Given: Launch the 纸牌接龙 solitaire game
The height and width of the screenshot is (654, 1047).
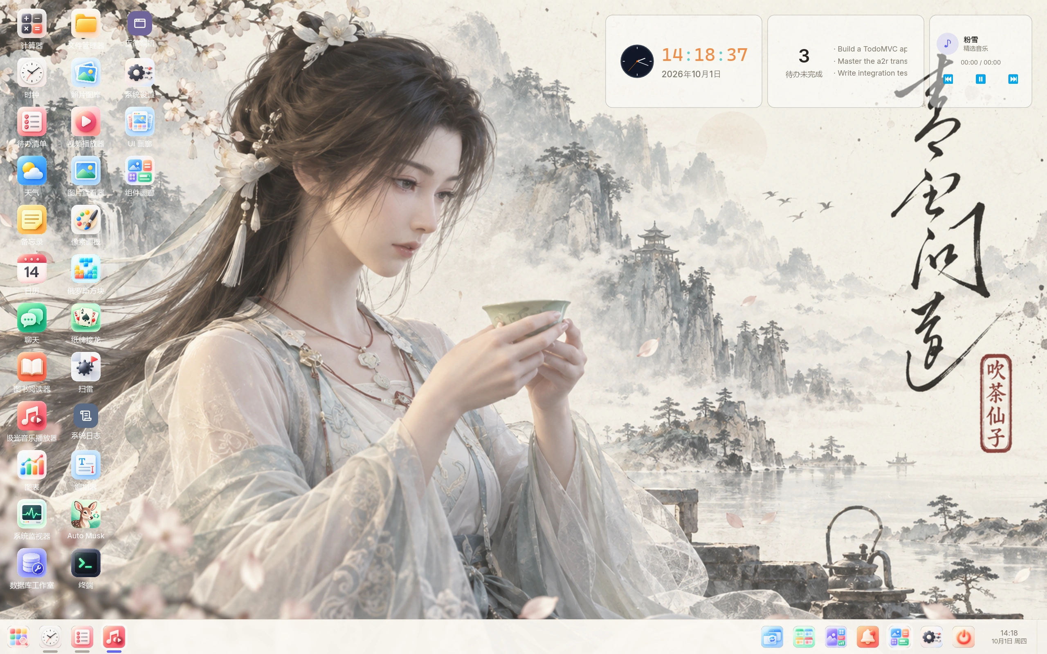Looking at the screenshot, I should pyautogui.click(x=85, y=318).
